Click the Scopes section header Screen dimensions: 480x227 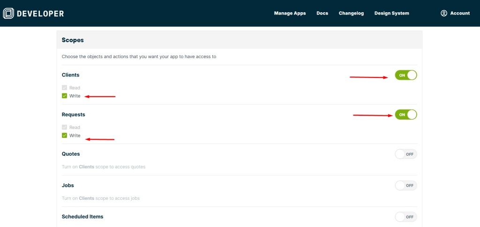pyautogui.click(x=73, y=40)
